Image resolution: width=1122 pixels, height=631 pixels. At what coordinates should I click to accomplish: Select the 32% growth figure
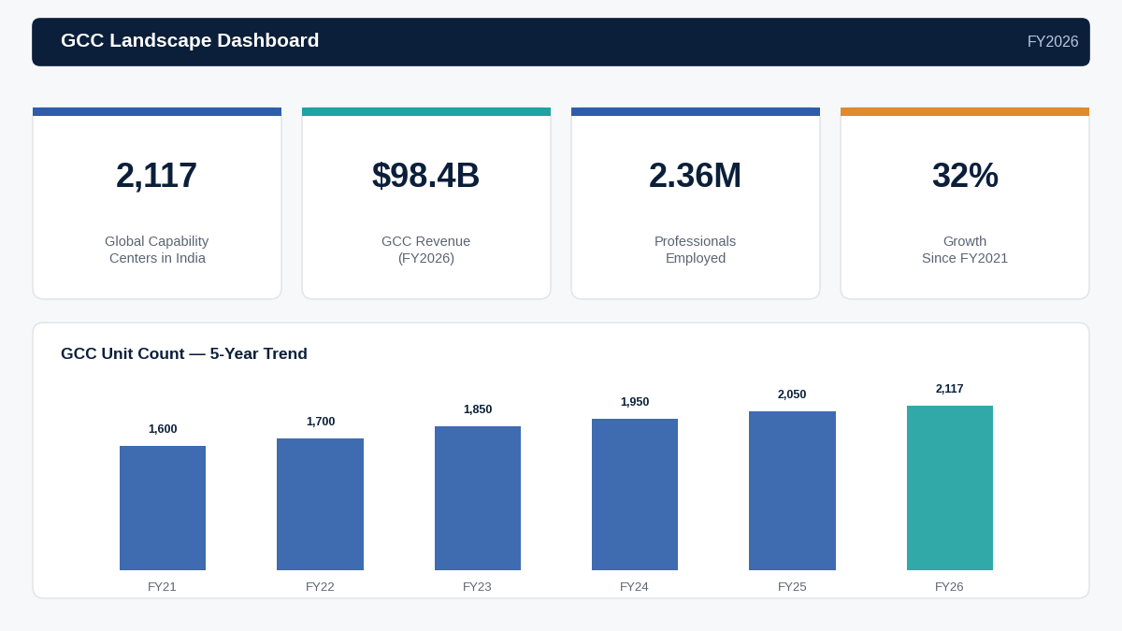[965, 176]
